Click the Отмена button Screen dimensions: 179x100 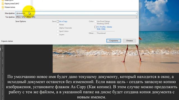point(129,41)
